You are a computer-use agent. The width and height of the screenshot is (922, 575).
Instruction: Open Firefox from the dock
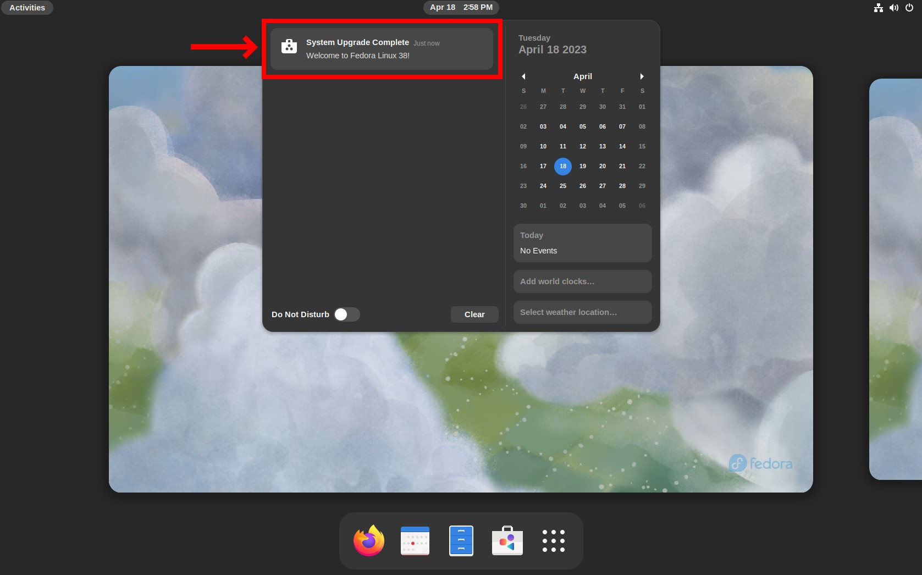click(x=368, y=541)
